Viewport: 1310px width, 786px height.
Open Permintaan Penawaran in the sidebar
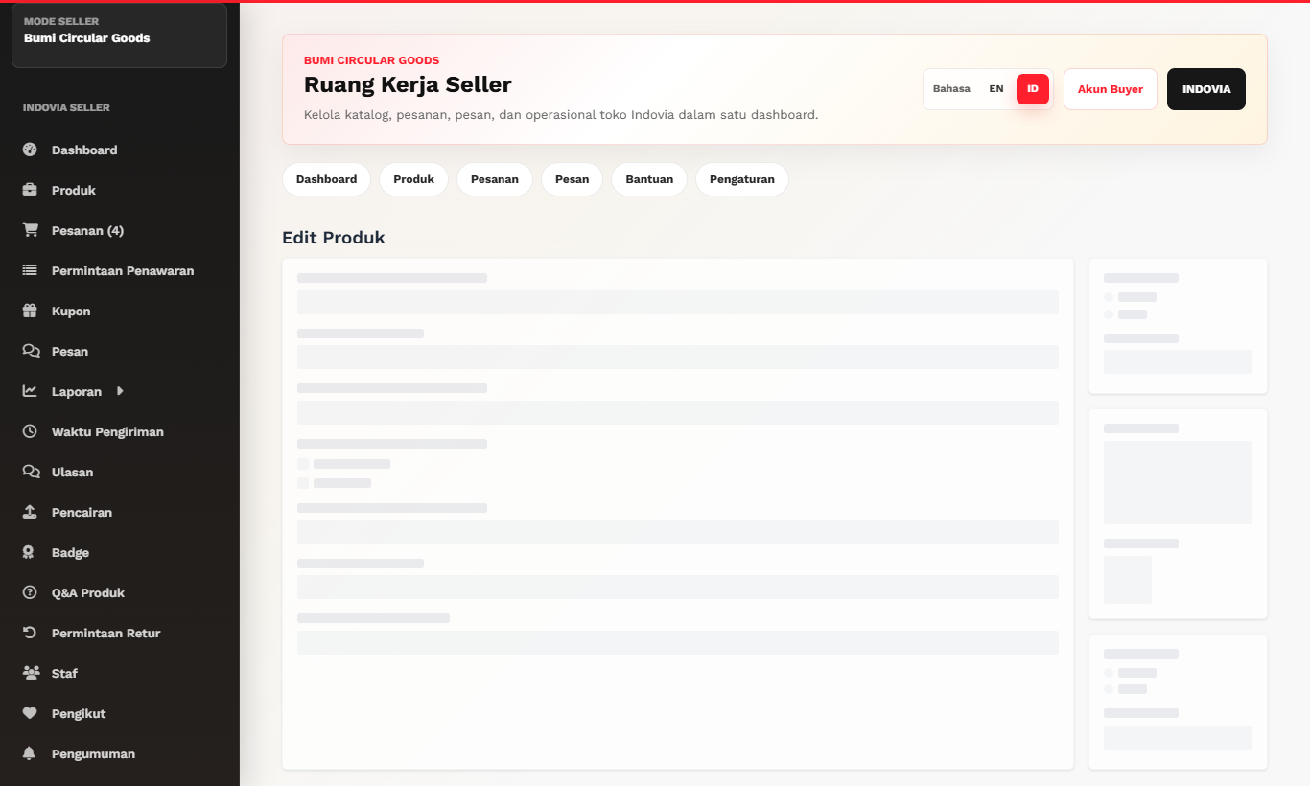pyautogui.click(x=123, y=270)
